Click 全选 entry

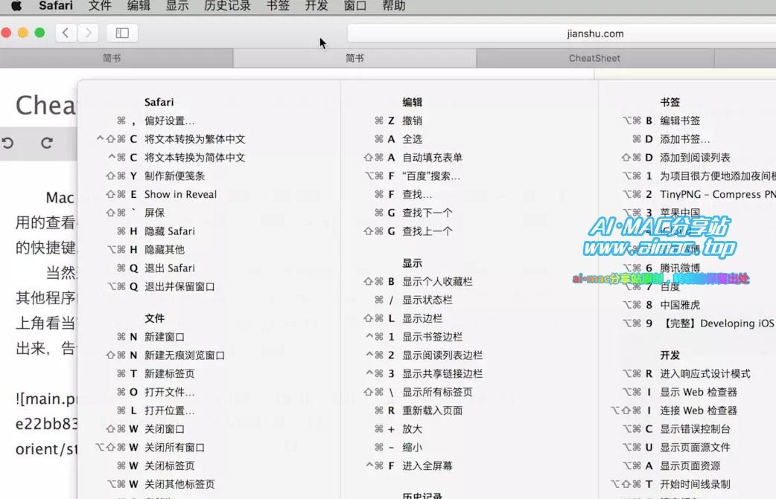pyautogui.click(x=413, y=139)
